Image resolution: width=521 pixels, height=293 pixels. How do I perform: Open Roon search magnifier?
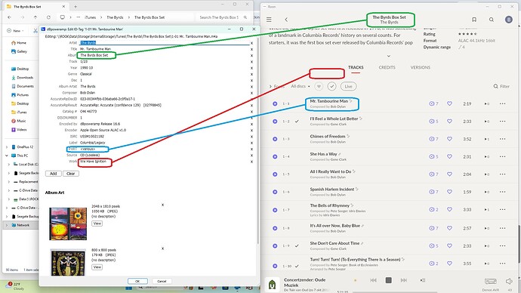pos(491,20)
